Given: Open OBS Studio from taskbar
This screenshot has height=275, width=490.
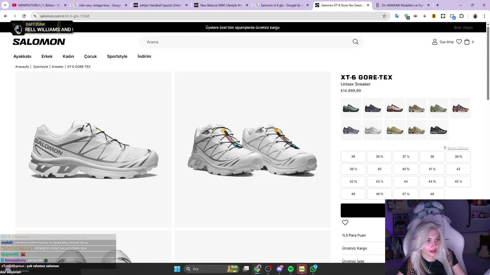Looking at the screenshot, I should [268, 269].
